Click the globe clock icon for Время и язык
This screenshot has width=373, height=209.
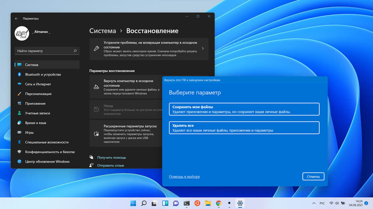coord(19,123)
